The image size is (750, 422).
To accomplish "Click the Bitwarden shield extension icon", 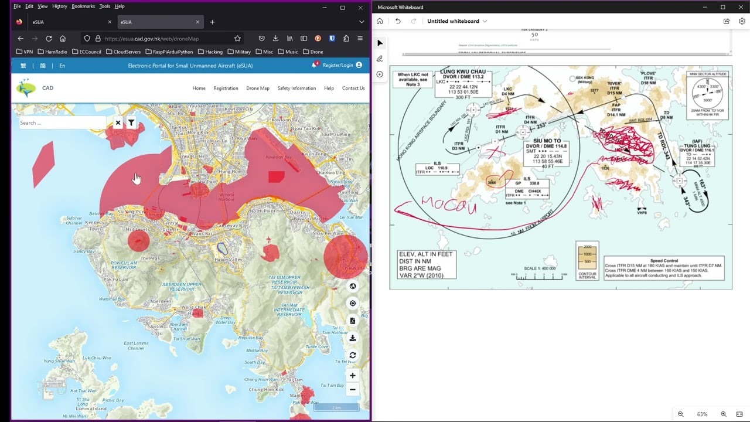I will [332, 39].
